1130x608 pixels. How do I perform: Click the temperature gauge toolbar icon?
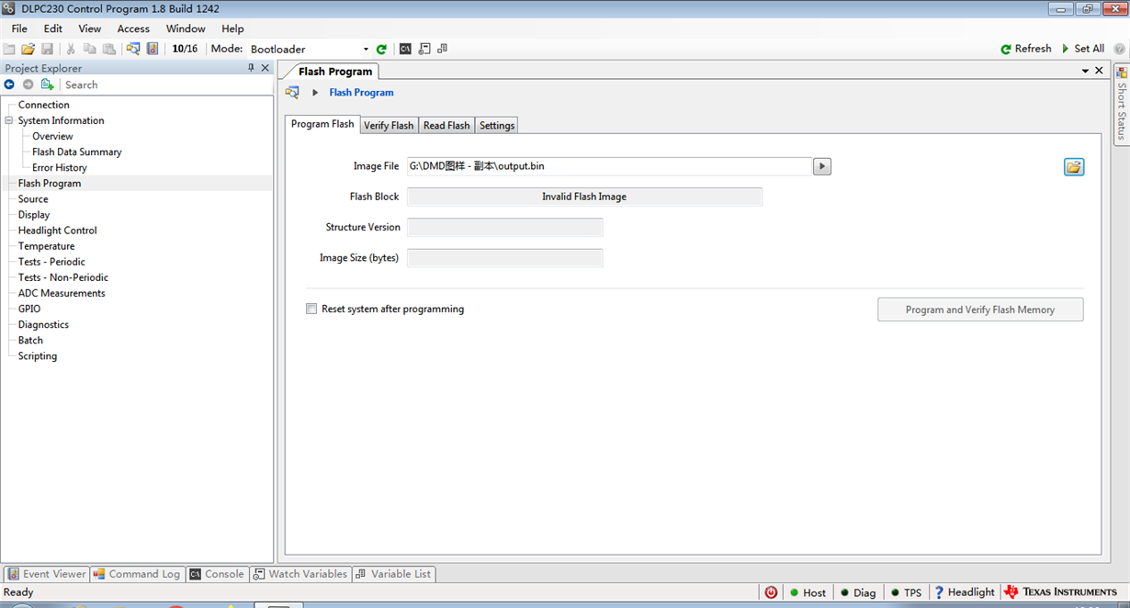[153, 49]
